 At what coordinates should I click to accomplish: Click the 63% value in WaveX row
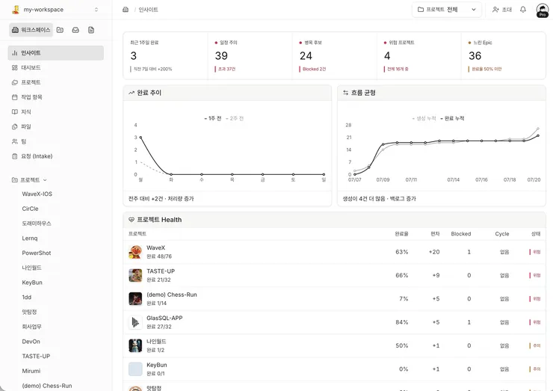coord(402,252)
